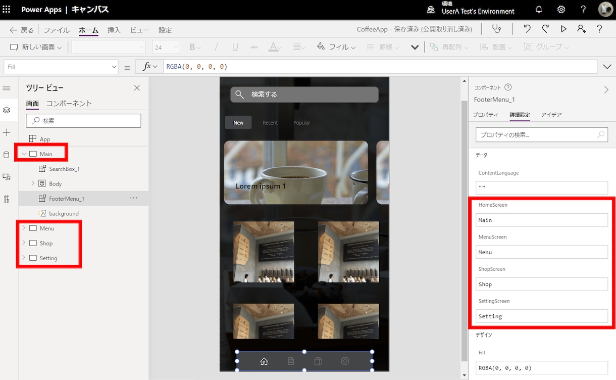The width and height of the screenshot is (616, 380).
Task: Open the Media icon in sidebar
Action: tap(7, 177)
